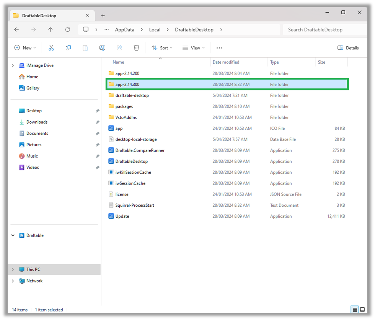Screen dimensions: 375x320
Task: Expand the Network tree node
Action: (x=13, y=281)
